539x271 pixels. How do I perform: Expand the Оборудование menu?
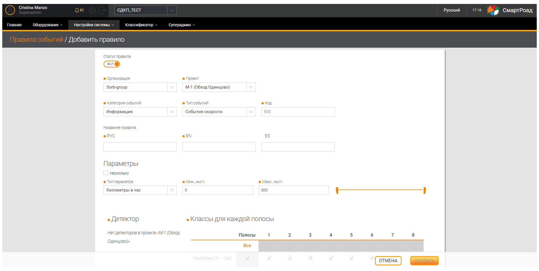pyautogui.click(x=47, y=25)
